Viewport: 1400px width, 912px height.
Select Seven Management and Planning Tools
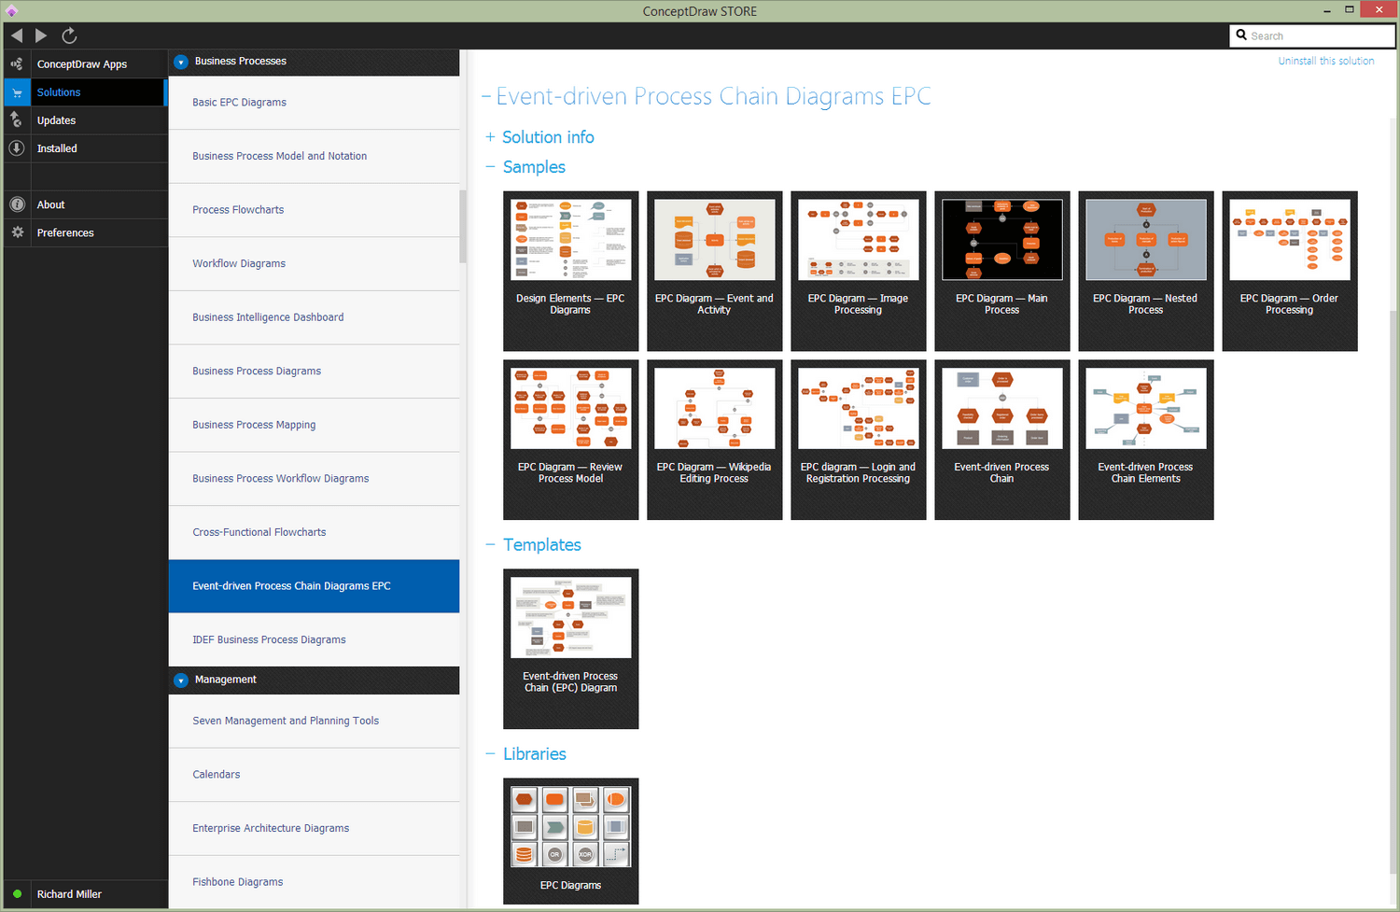(314, 721)
